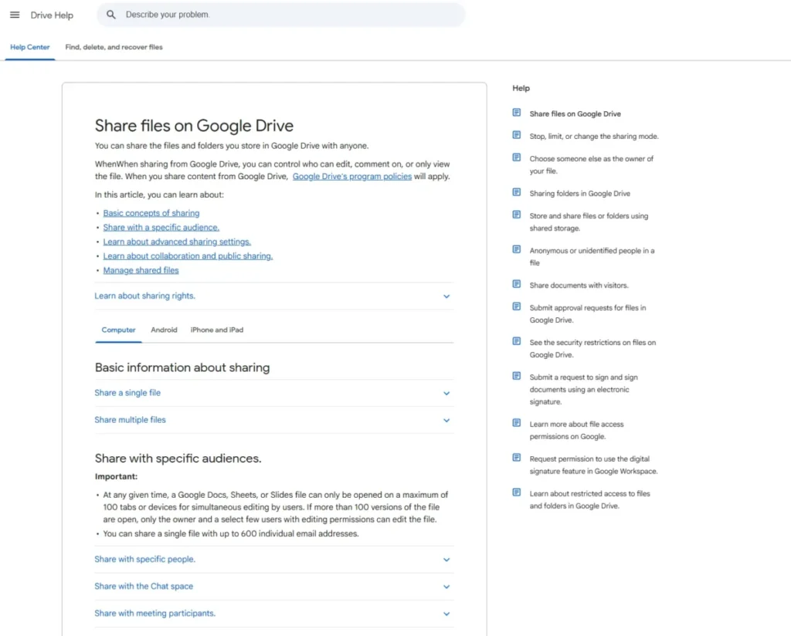Open See the security restrictions on files article
The width and height of the screenshot is (791, 636).
(592, 349)
